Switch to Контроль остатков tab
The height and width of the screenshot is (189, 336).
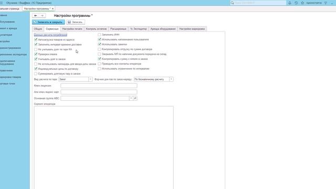[x=96, y=29]
